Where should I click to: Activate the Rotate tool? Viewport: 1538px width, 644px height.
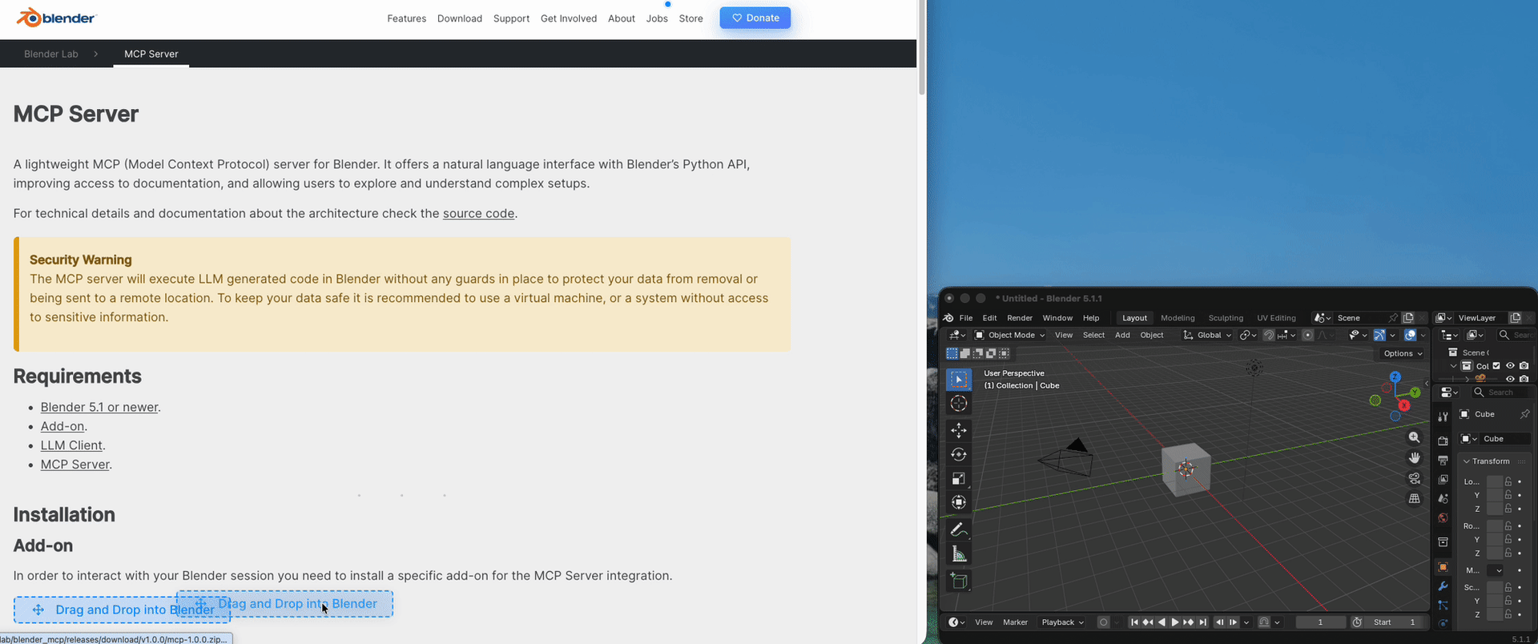click(959, 455)
